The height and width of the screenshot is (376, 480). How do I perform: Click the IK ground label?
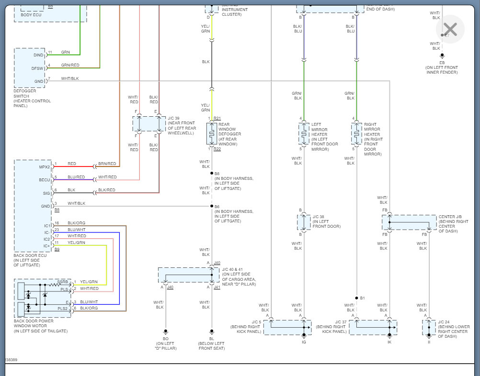pos(389,342)
